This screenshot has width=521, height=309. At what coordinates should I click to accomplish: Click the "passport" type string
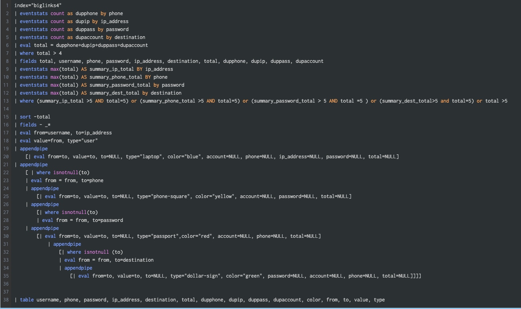click(164, 236)
